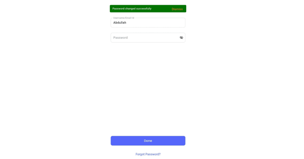304x159 pixels.
Task: Unhide password using the visibility icon
Action: [181, 38]
